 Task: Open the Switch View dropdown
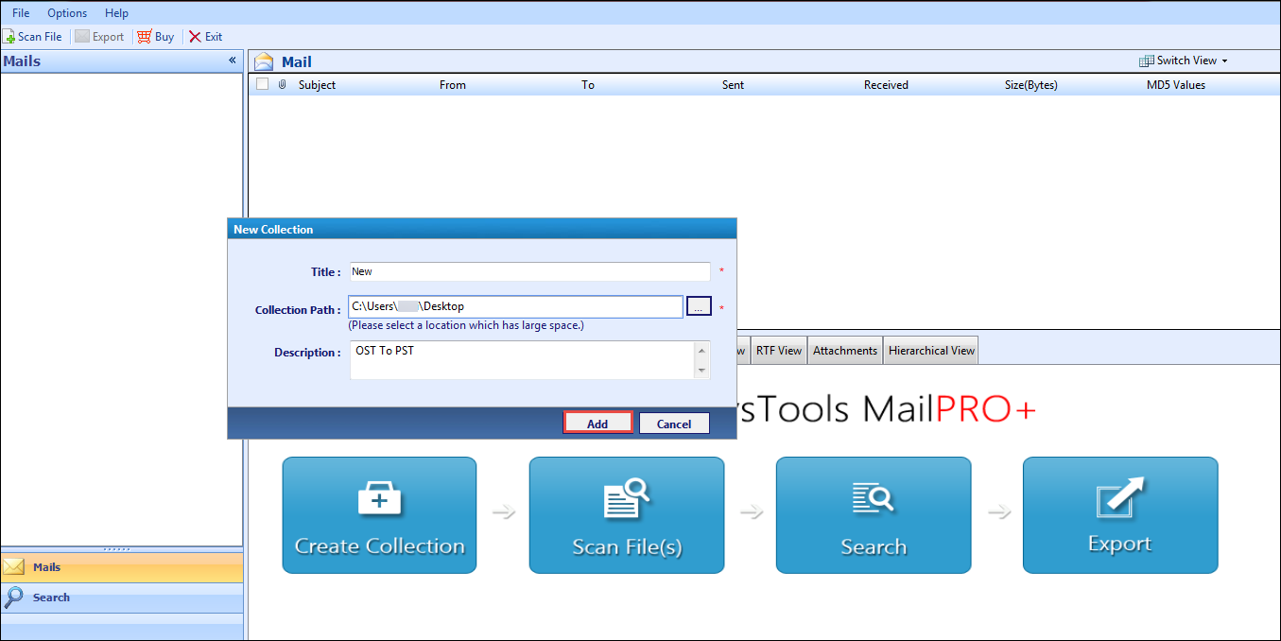(x=1184, y=61)
